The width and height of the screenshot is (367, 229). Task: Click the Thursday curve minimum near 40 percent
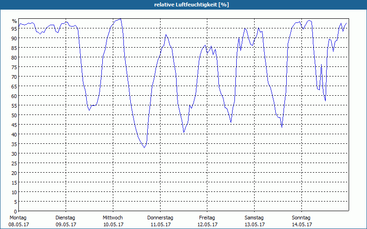click(x=184, y=132)
